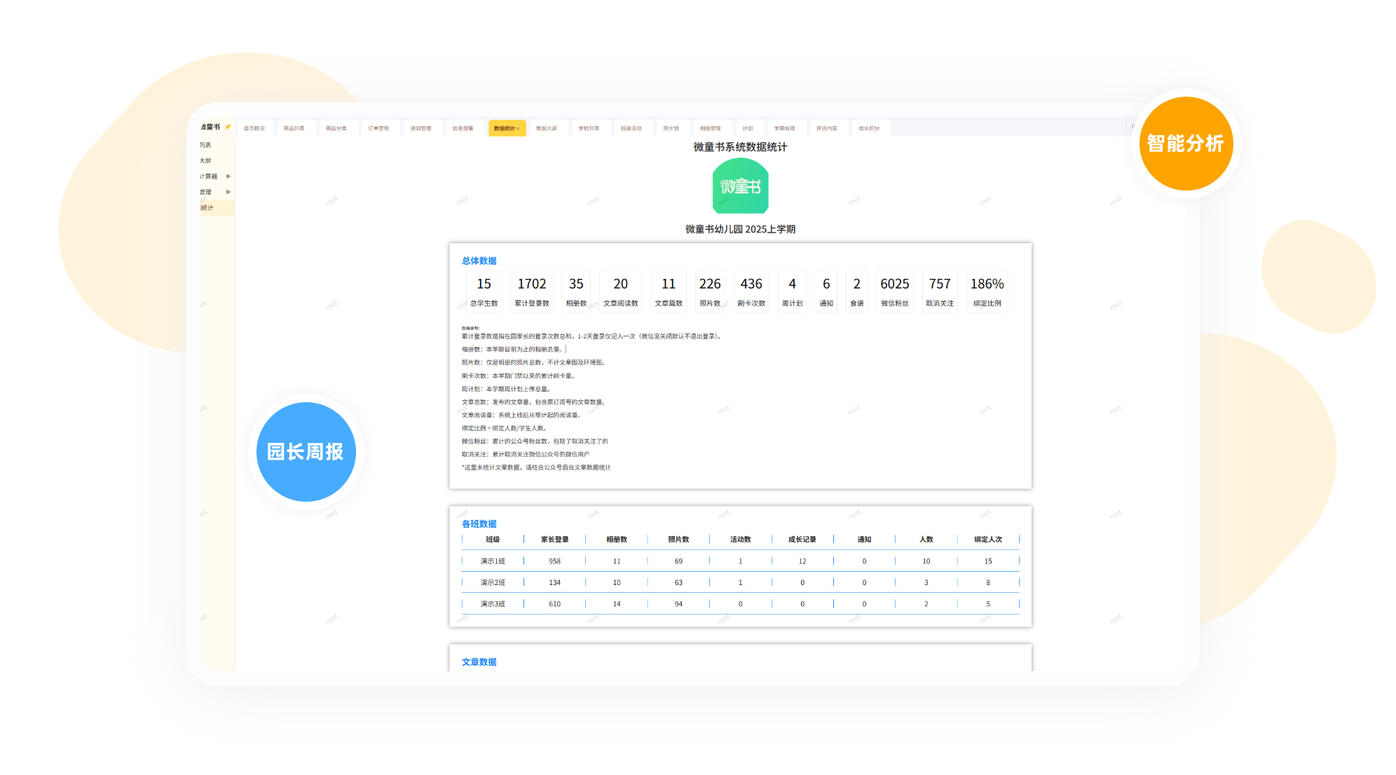Select 列表 in the left sidebar

pyautogui.click(x=205, y=145)
